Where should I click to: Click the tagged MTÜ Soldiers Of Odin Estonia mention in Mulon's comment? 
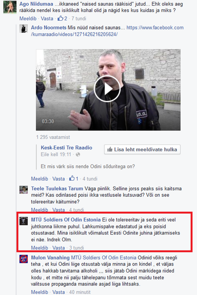[x=104, y=258]
